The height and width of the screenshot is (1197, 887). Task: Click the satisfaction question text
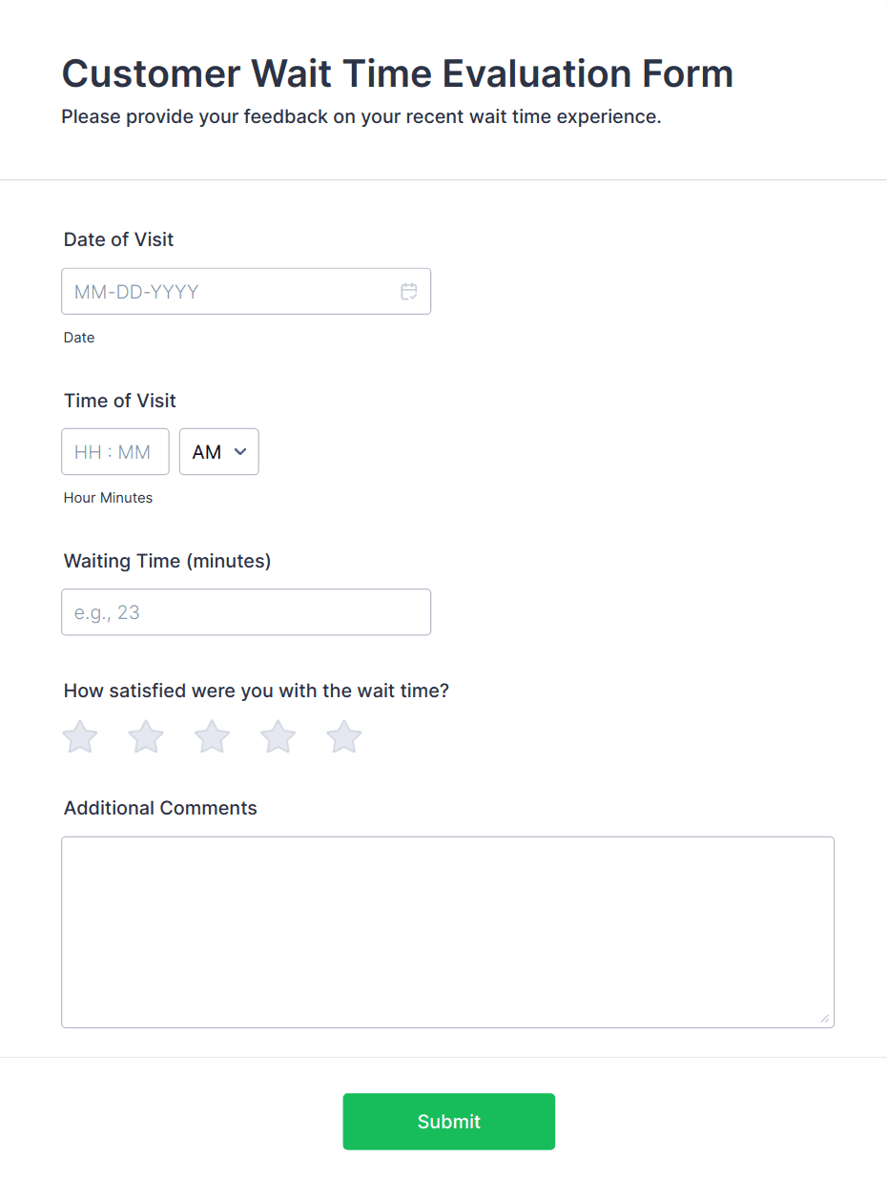[x=257, y=691]
